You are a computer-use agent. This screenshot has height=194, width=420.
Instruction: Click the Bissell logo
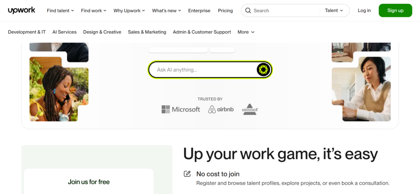[250, 109]
